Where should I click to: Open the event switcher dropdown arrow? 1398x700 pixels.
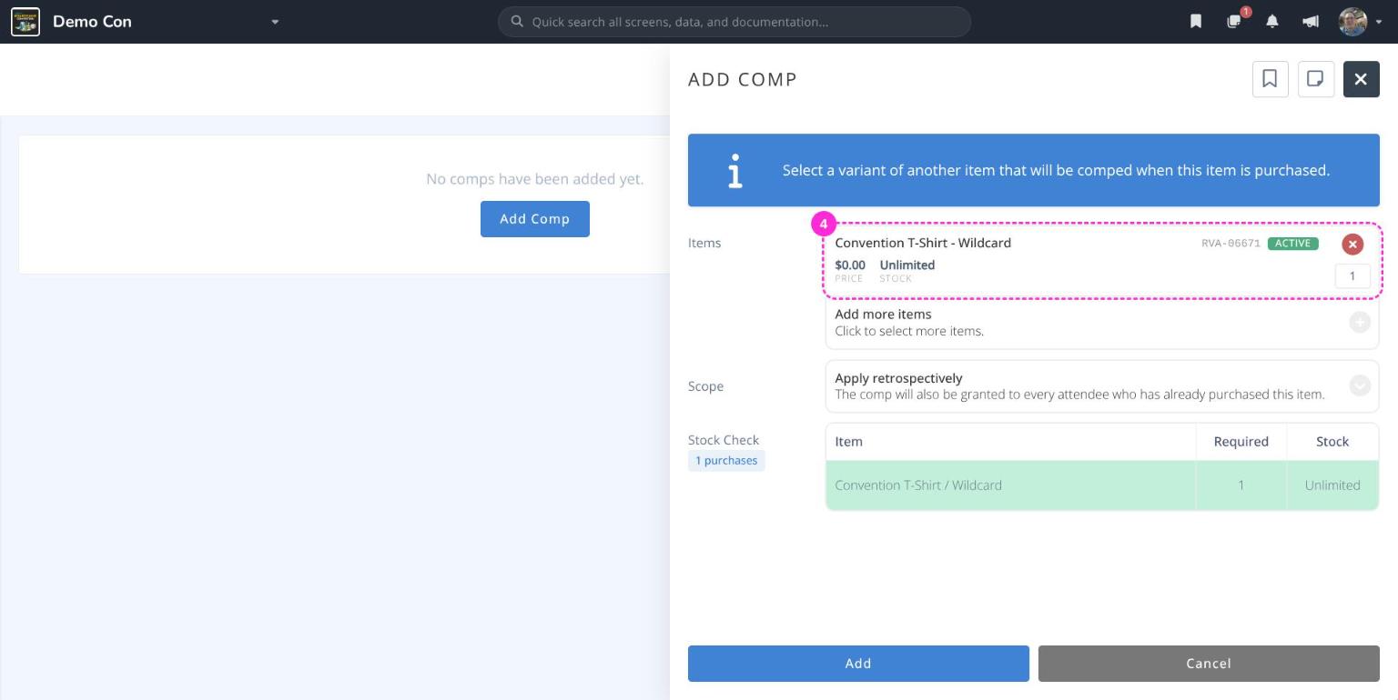[x=275, y=22]
